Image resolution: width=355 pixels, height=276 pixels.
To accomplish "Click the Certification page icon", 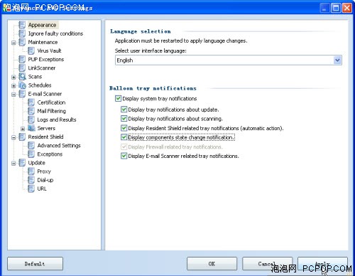I will [x=31, y=102].
